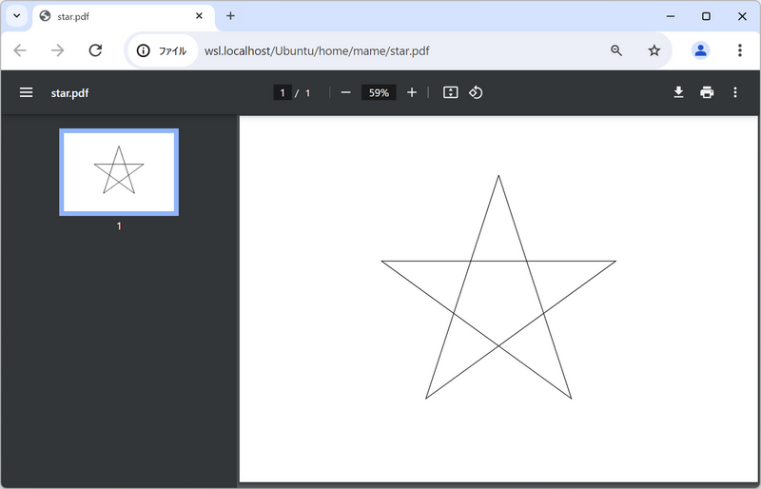The width and height of the screenshot is (761, 489).
Task: Open PDF viewer more actions menu
Action: click(x=735, y=92)
